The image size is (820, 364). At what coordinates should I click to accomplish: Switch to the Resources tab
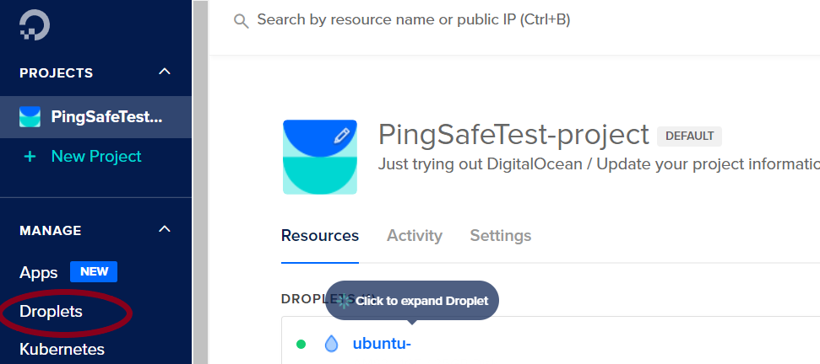click(x=320, y=236)
